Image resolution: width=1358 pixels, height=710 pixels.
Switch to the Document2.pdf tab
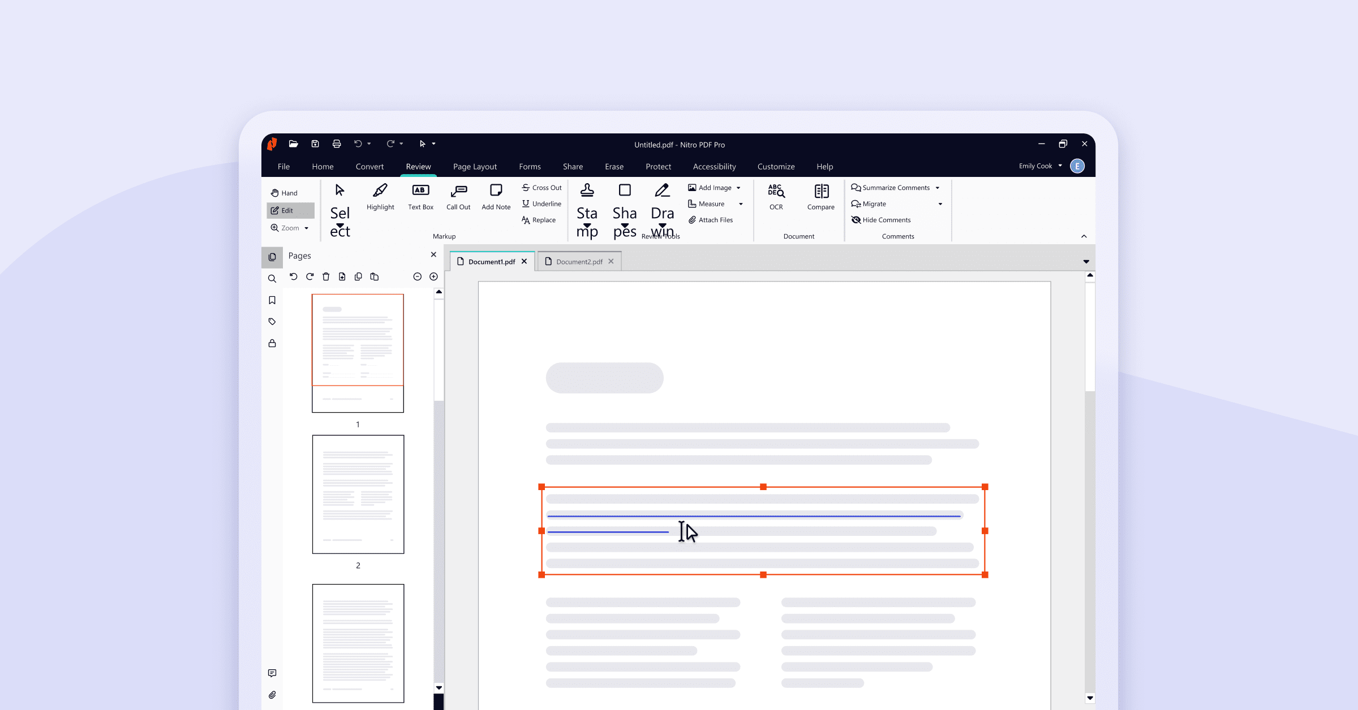click(x=579, y=262)
